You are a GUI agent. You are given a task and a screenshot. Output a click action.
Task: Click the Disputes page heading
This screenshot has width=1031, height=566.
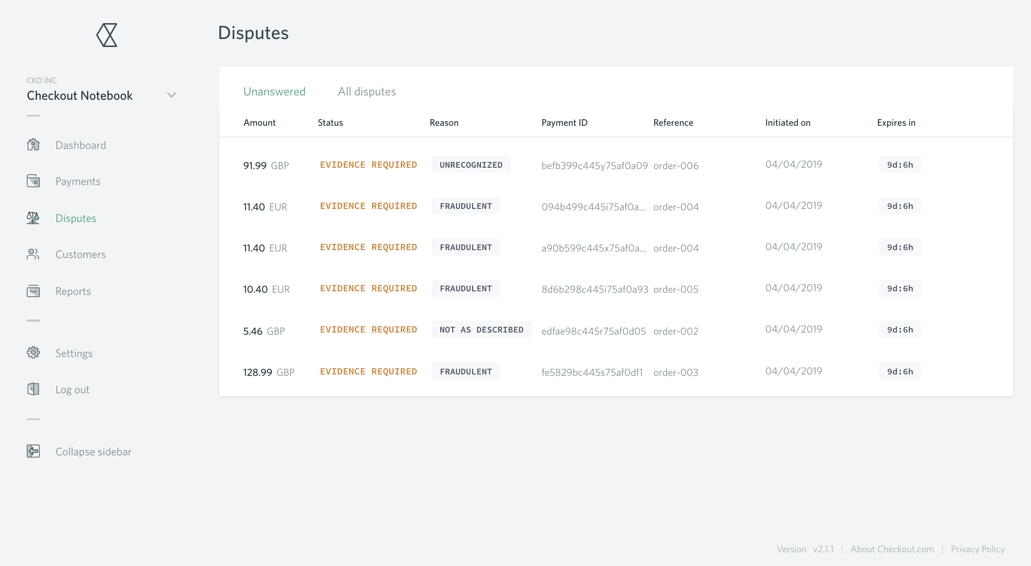coord(253,33)
